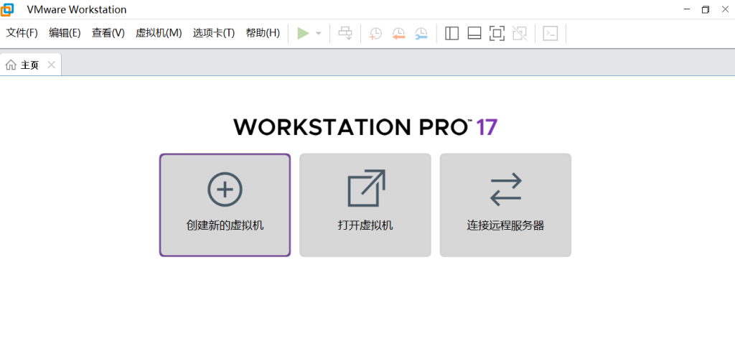Toggle the library sidebar panel icon
Screen dimensions: 735x359
point(451,33)
